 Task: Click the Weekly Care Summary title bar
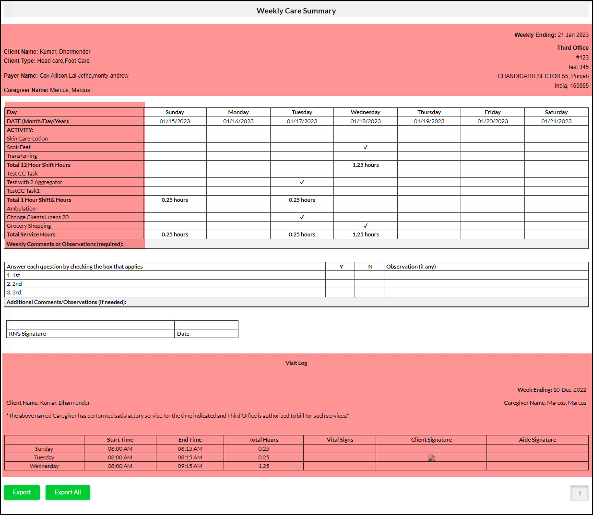point(296,11)
